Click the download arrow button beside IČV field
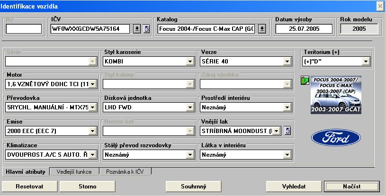386x196 pixels. (x=137, y=29)
